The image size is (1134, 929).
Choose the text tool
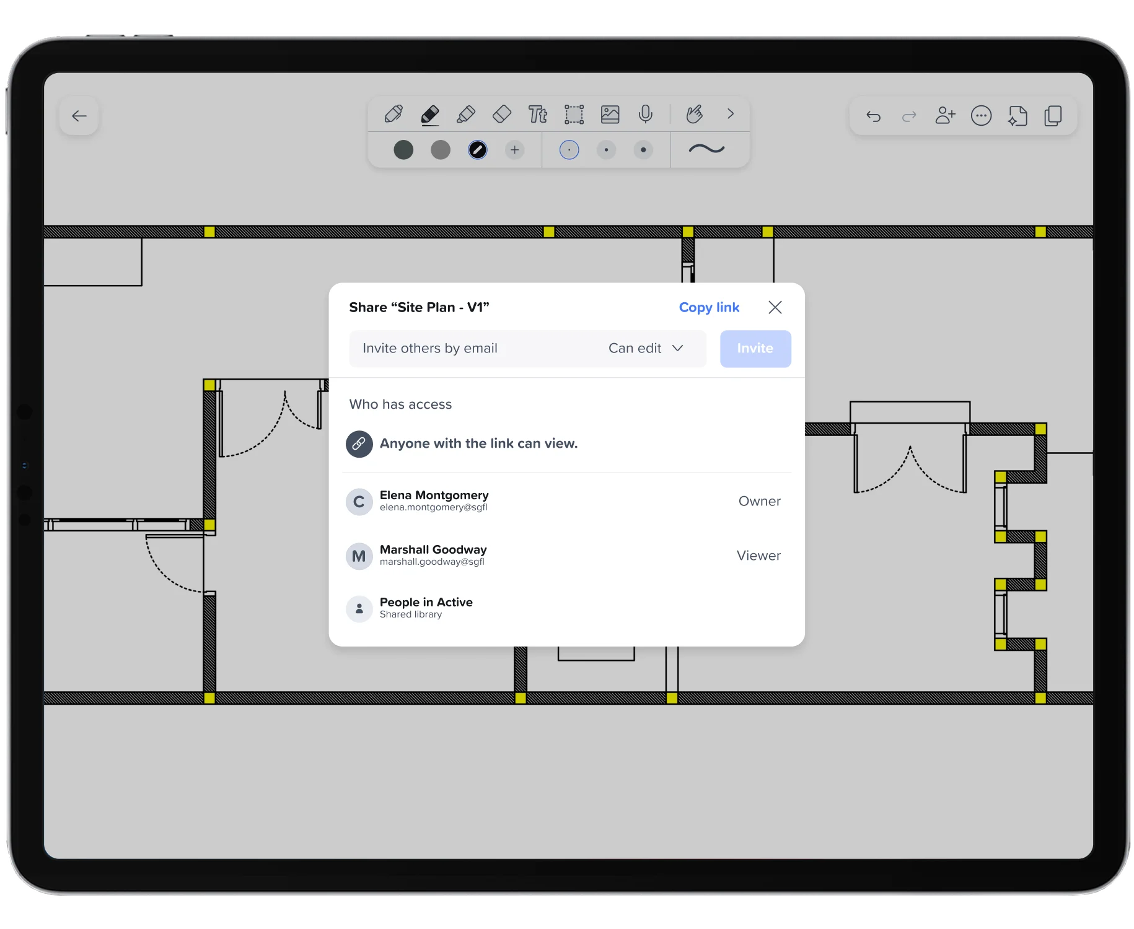[538, 115]
